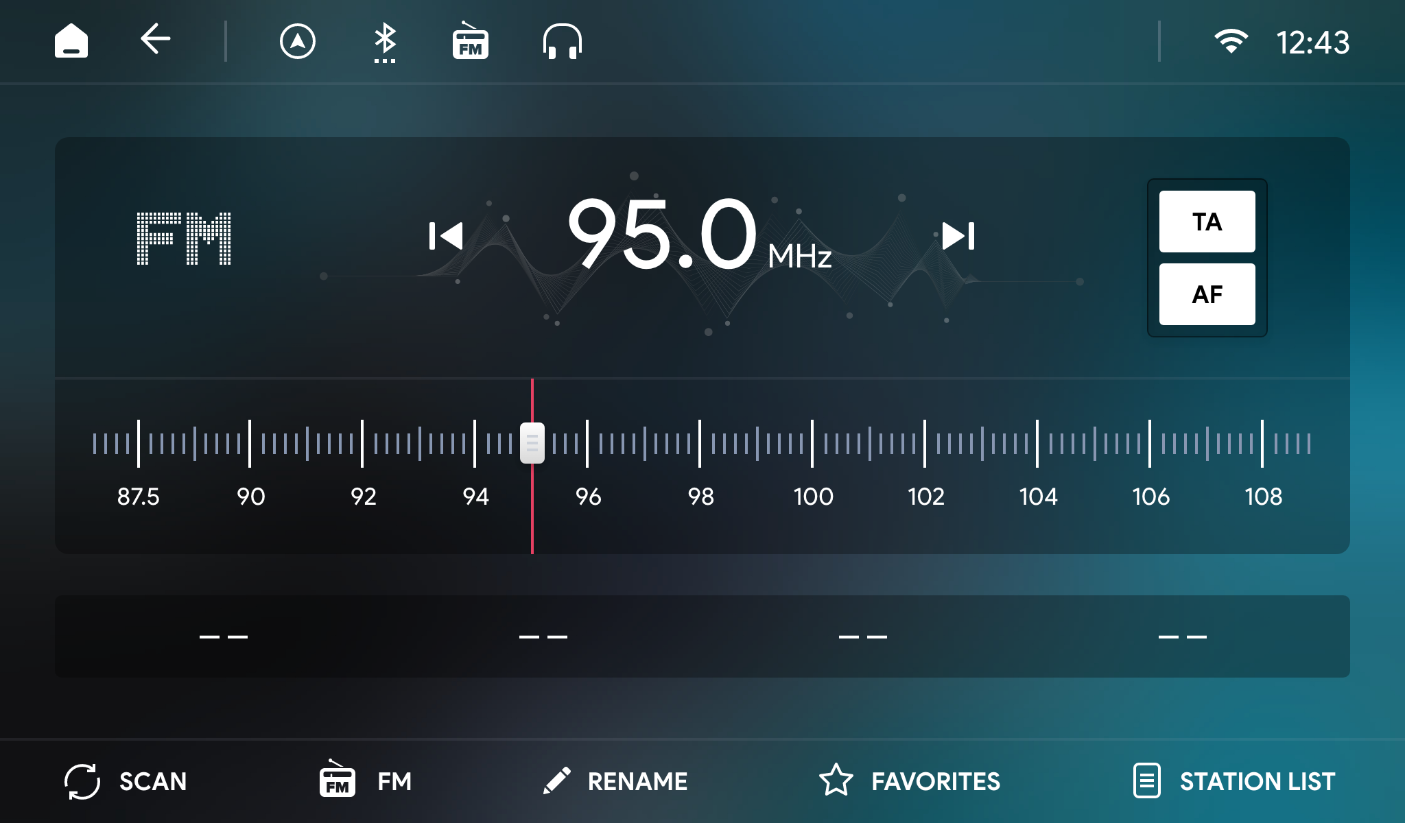
Task: Check Wi-Fi status icon
Action: point(1231,41)
